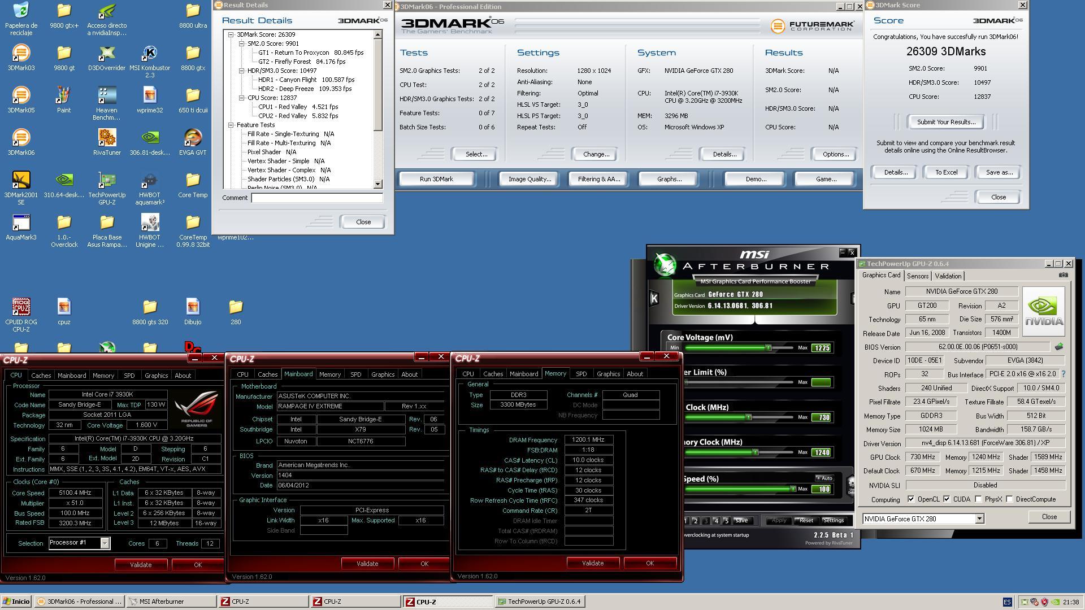Open the RivaTuner desktop shortcut
1085x610 pixels.
tap(107, 143)
